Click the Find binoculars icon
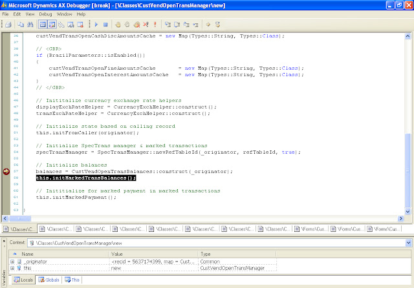The width and height of the screenshot is (414, 288). (x=30, y=25)
